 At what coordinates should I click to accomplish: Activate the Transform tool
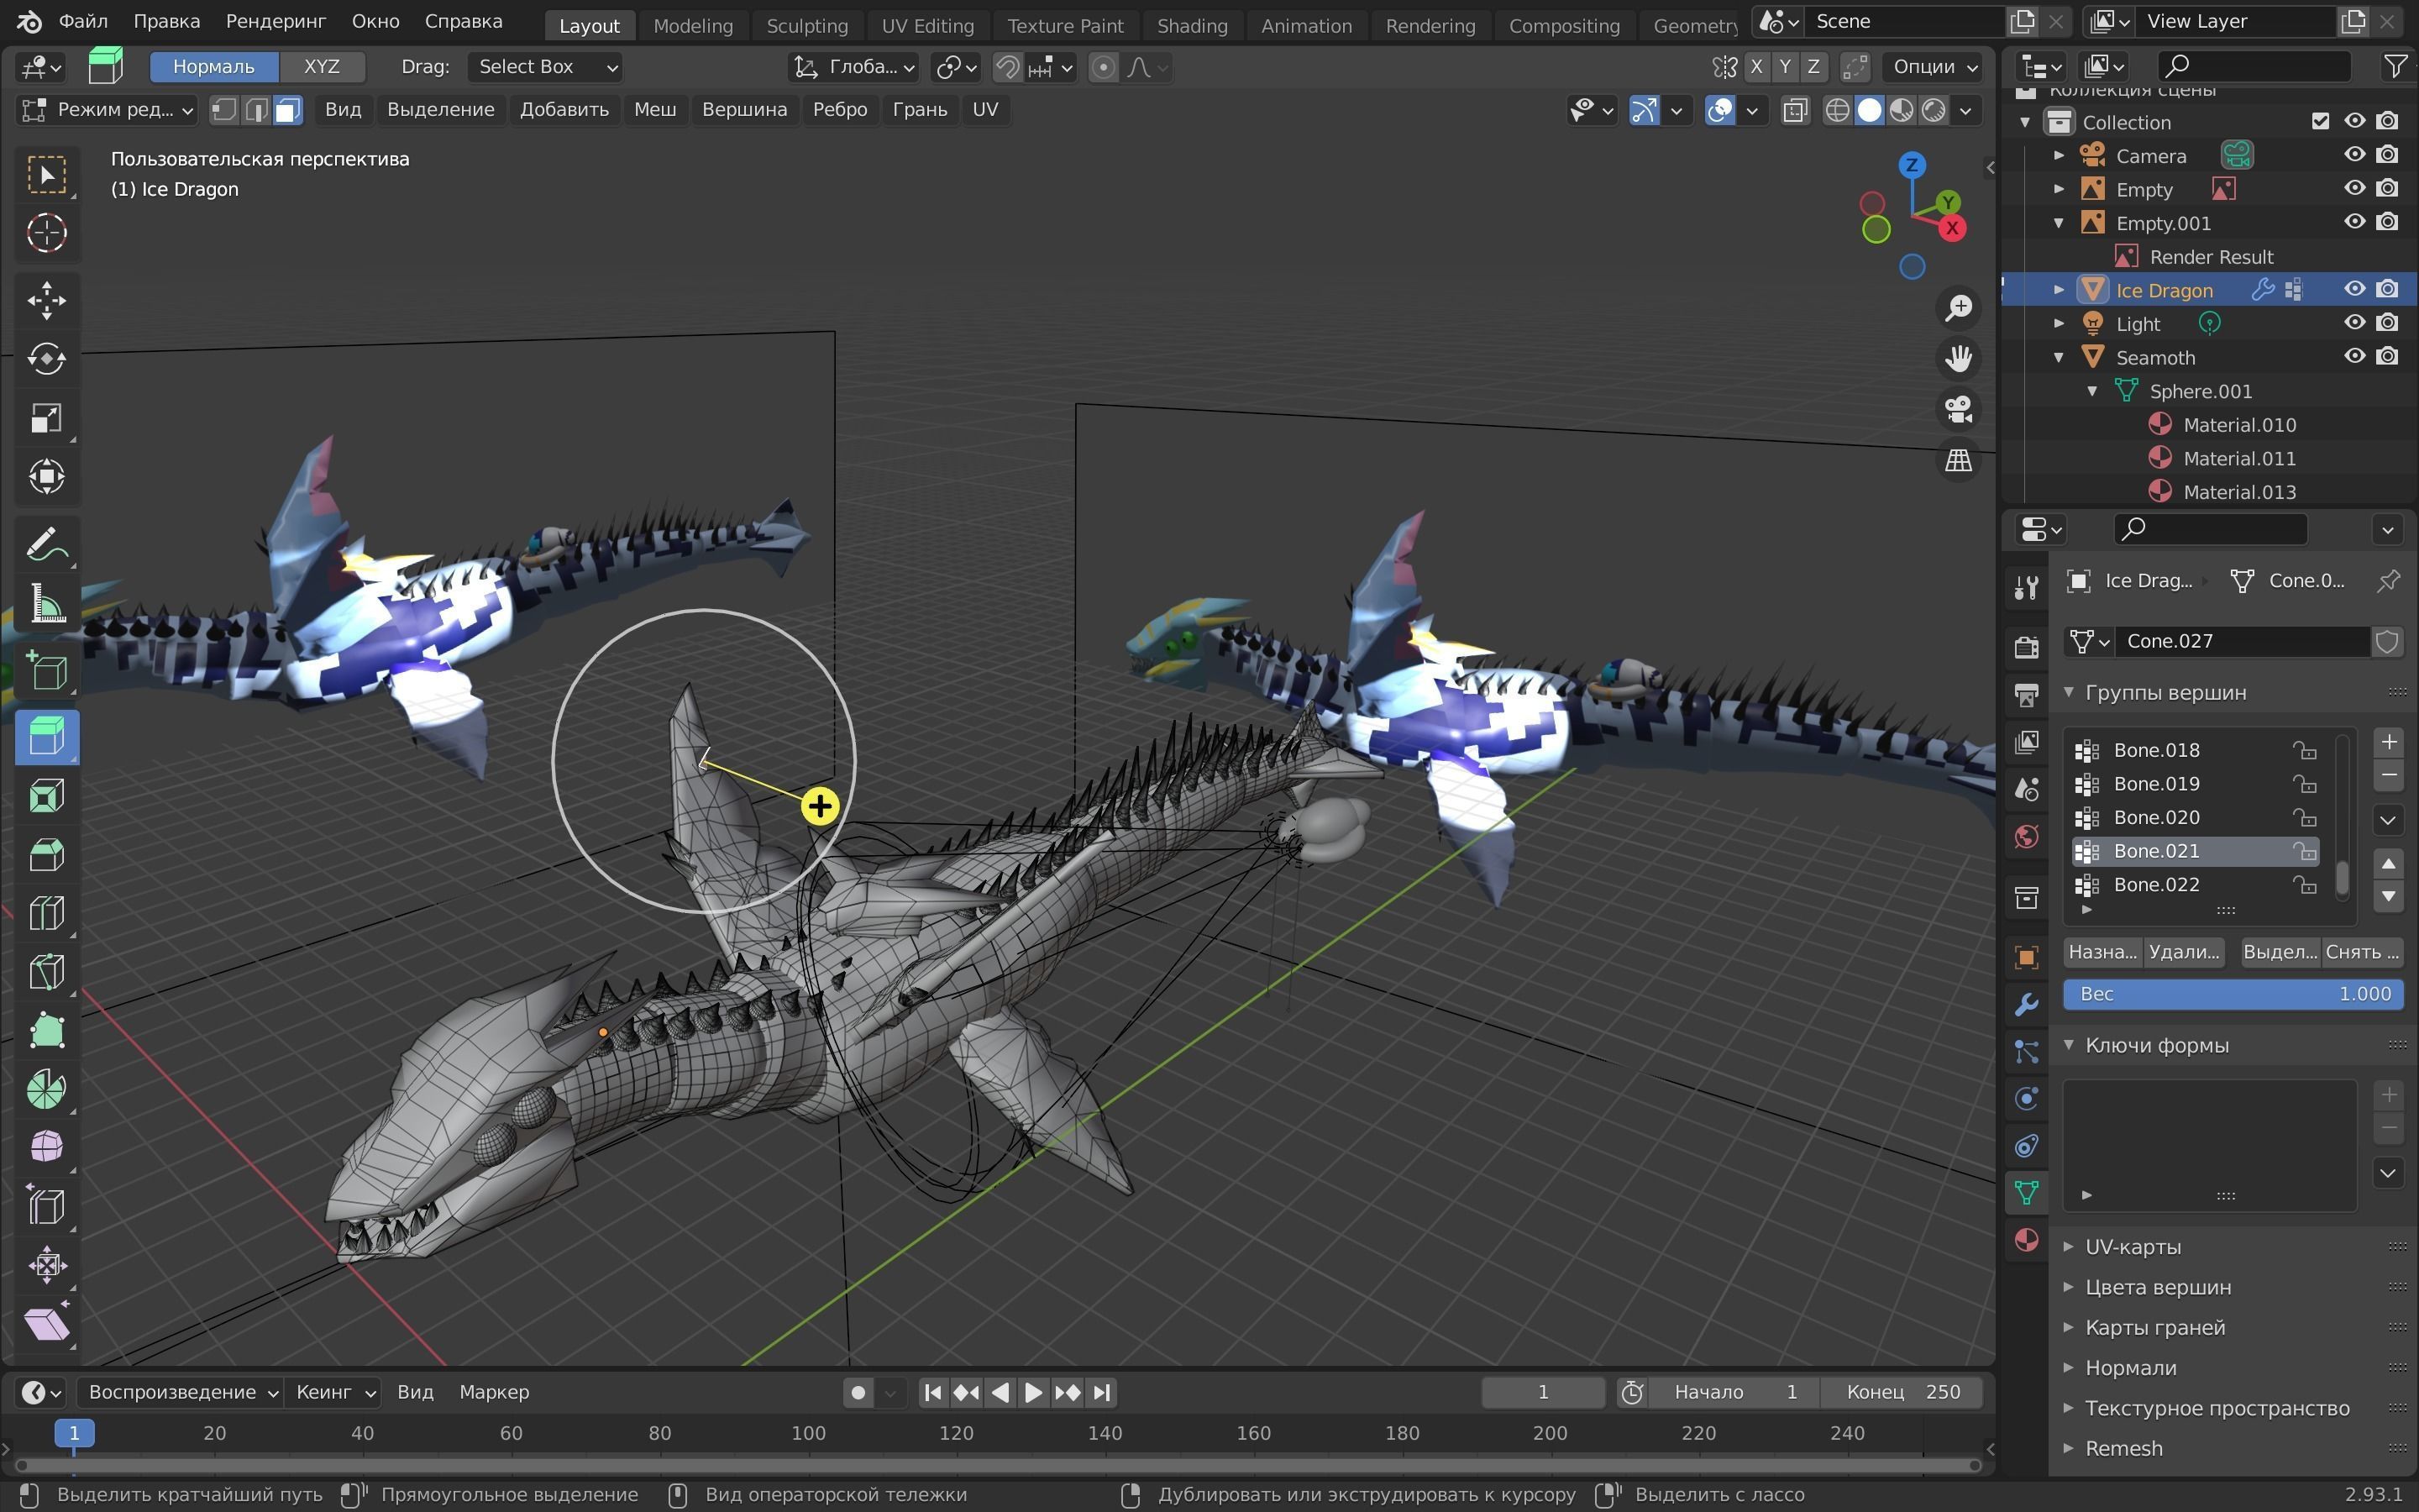46,476
